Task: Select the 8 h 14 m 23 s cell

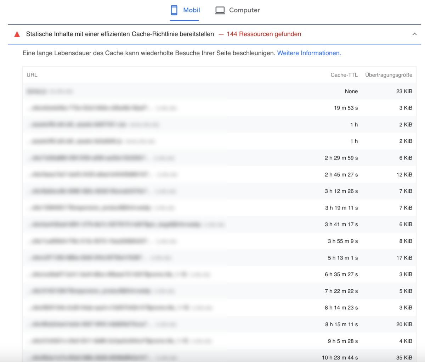Action: 341,308
